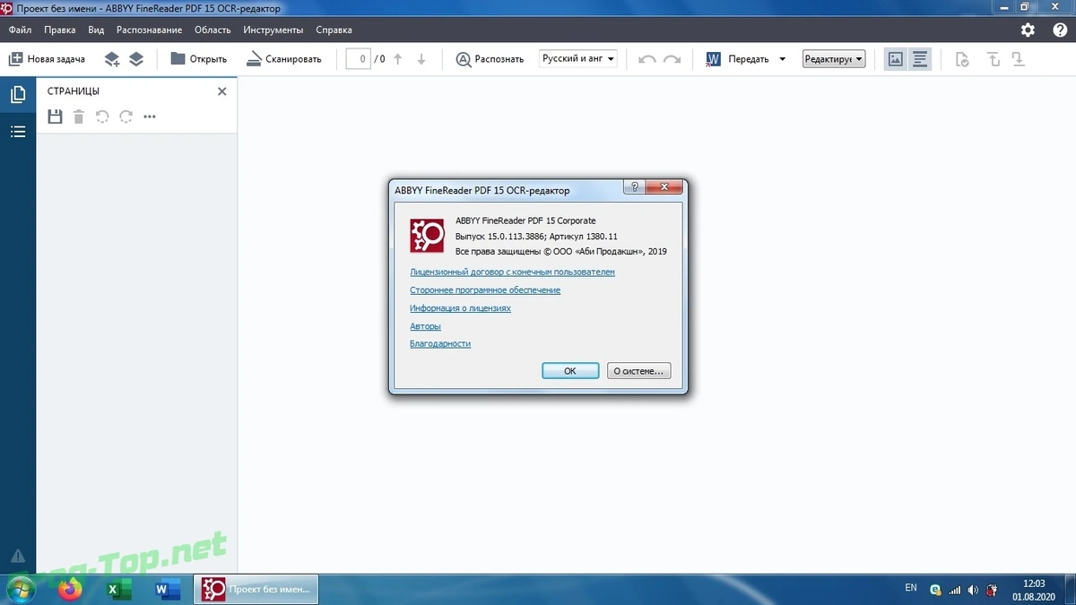The width and height of the screenshot is (1076, 605).
Task: Open the help question mark icon
Action: tap(1060, 30)
